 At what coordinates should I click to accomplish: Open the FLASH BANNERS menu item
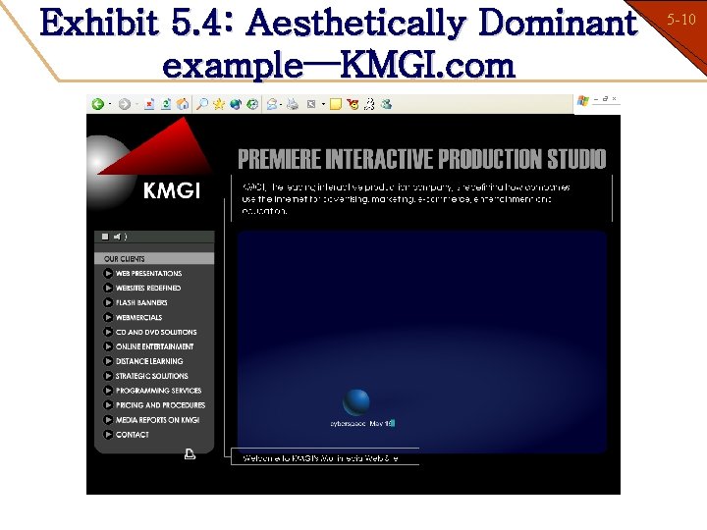coord(141,303)
